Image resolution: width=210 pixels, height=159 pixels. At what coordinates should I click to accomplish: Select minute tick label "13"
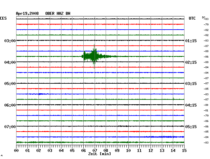click(162, 150)
